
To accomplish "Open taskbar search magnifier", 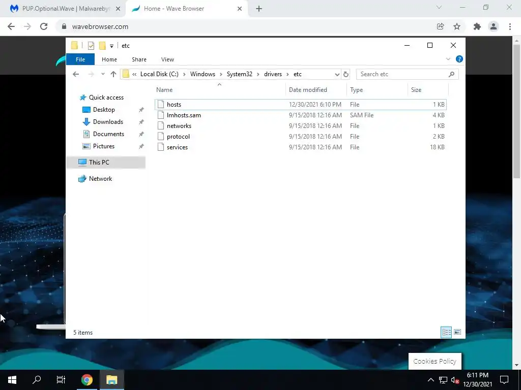I will click(37, 380).
